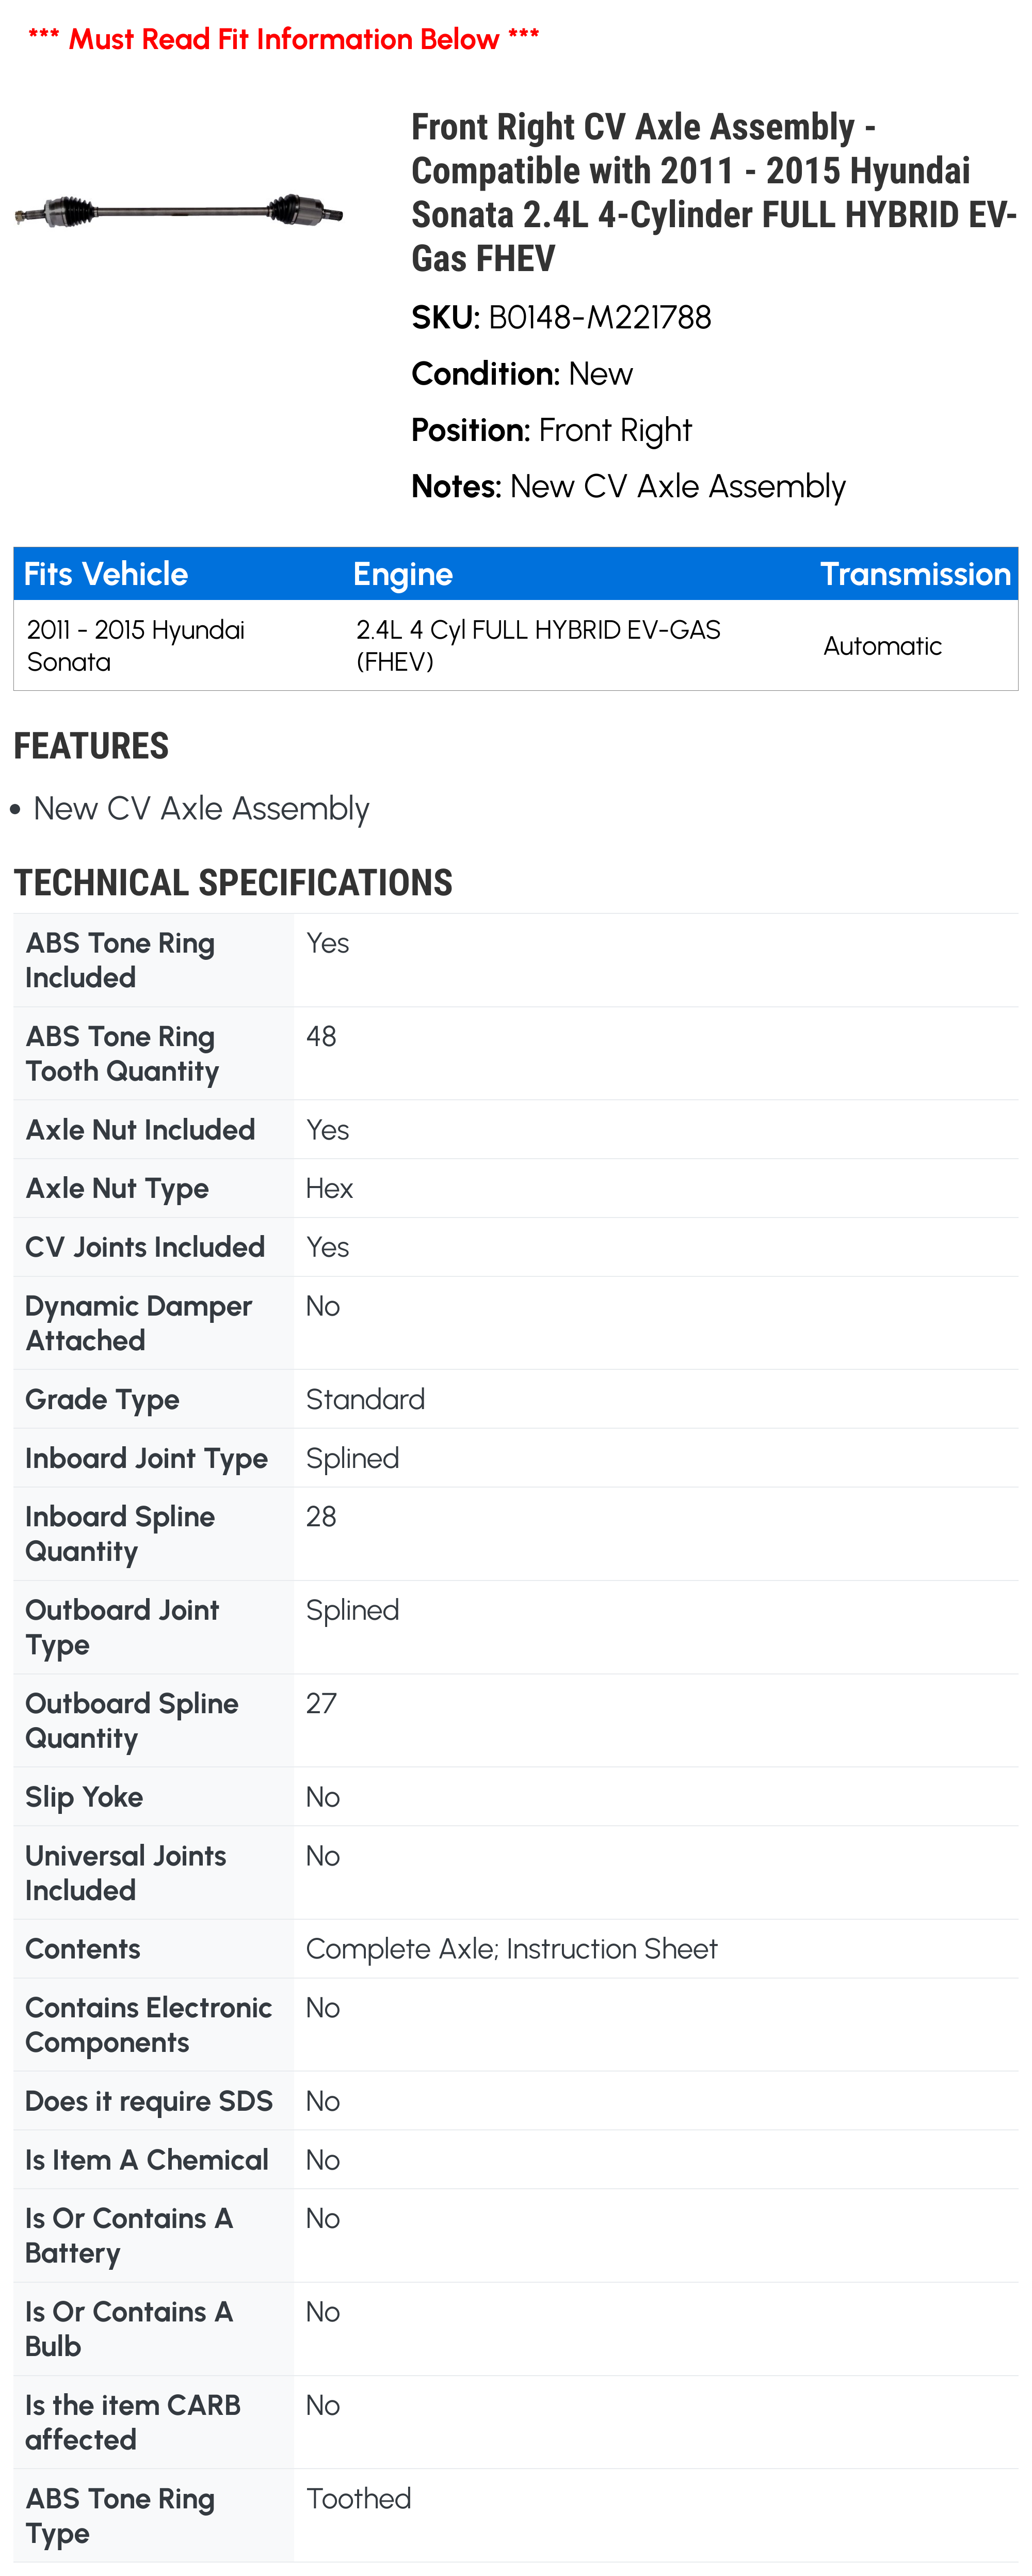Click the Engine column header
The height and width of the screenshot is (2576, 1032).
pos(402,574)
